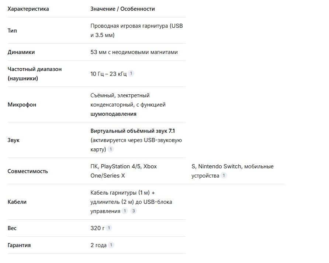Click citation badge 1 after mobile devices text

point(224,175)
